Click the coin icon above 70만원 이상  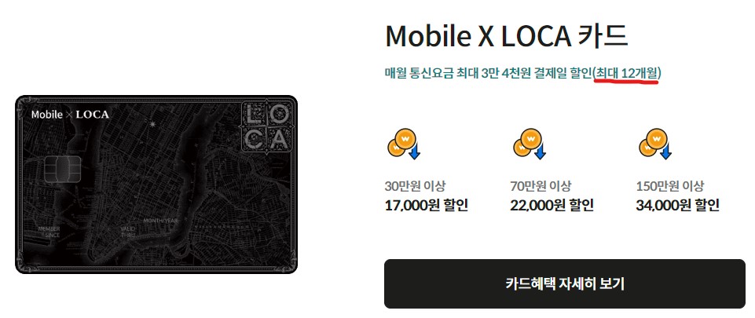pyautogui.click(x=530, y=144)
